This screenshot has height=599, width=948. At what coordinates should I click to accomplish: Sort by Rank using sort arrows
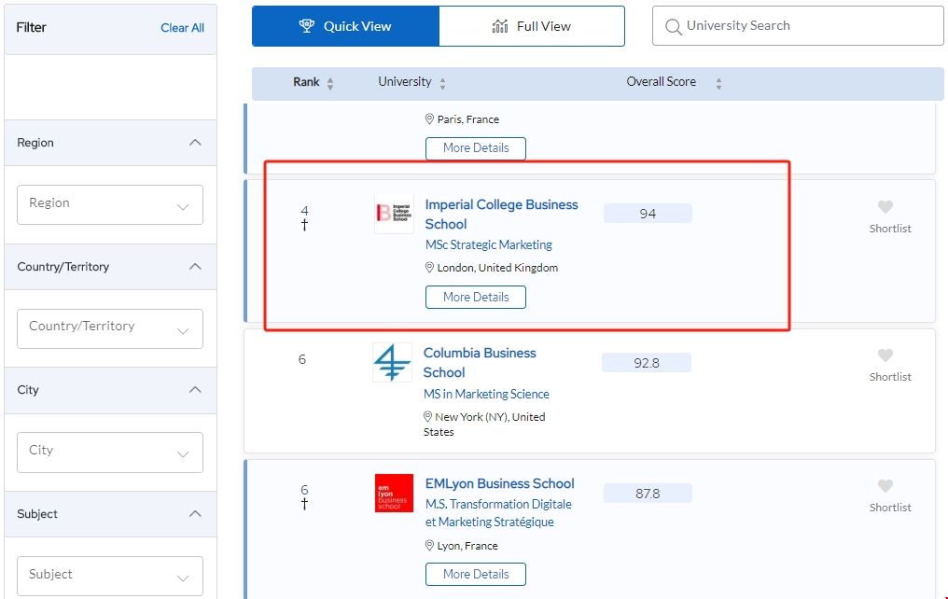click(x=330, y=83)
